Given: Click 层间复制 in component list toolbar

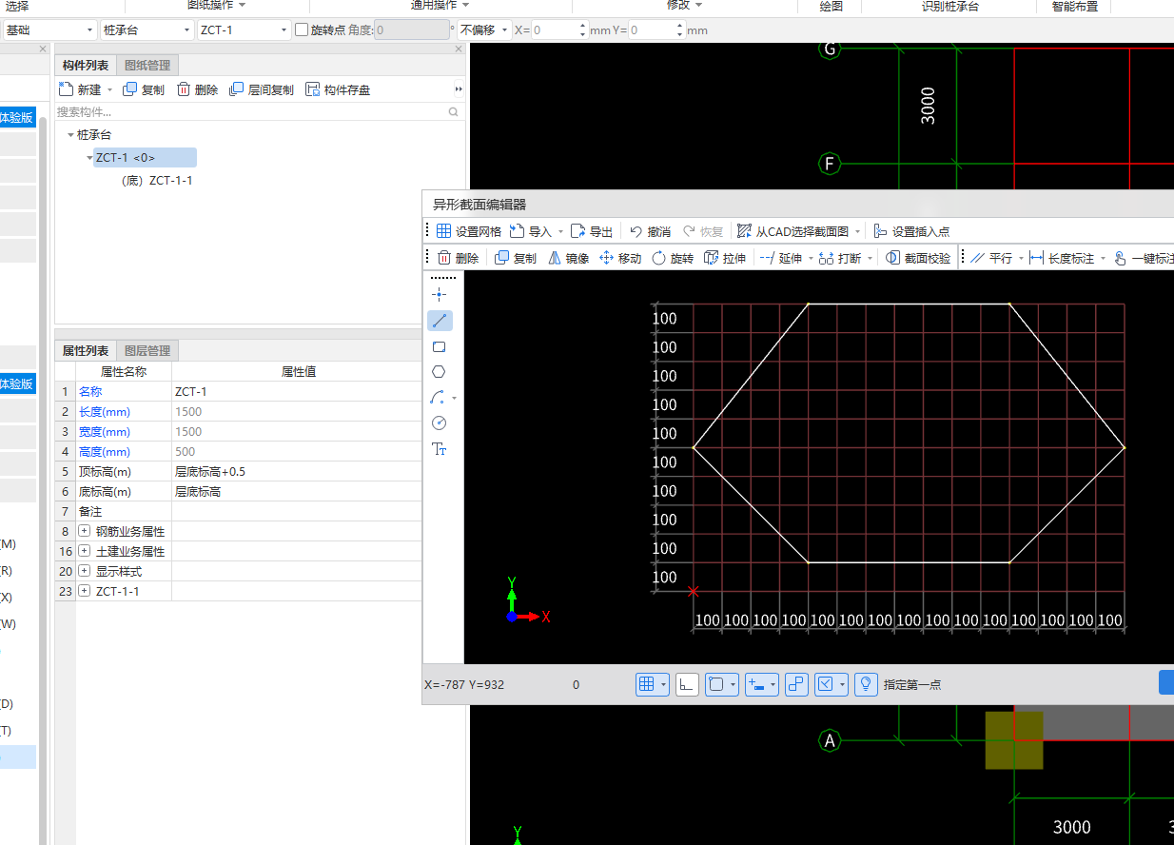Looking at the screenshot, I should (262, 89).
